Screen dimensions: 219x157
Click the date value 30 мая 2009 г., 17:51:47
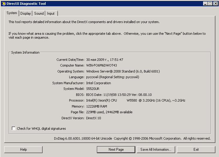[105, 60]
